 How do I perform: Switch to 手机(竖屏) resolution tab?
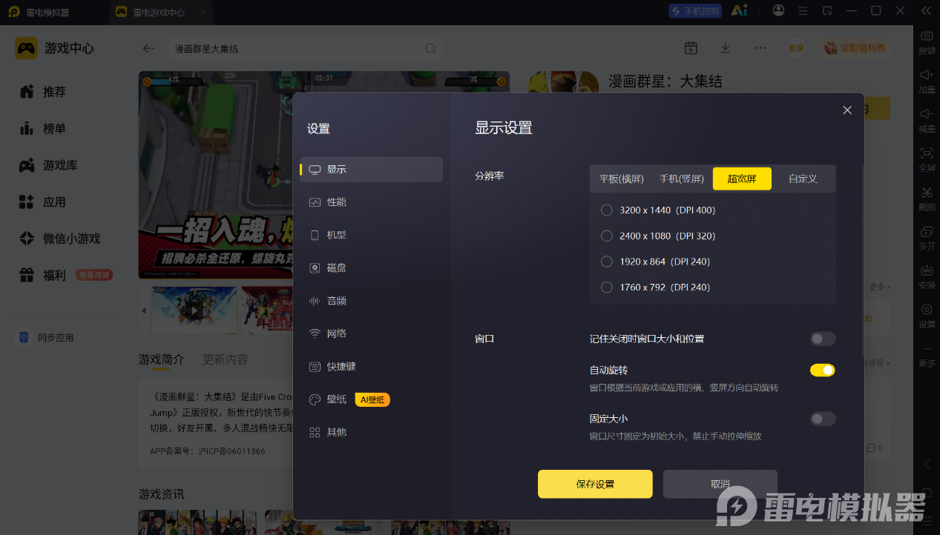[x=681, y=179]
